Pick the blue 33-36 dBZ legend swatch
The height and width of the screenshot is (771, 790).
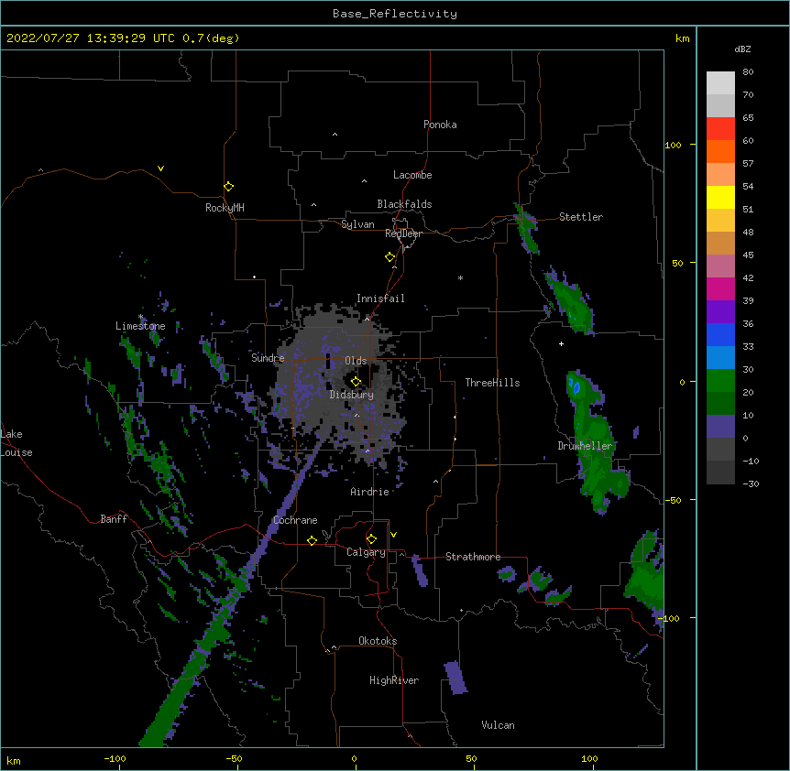tap(720, 334)
